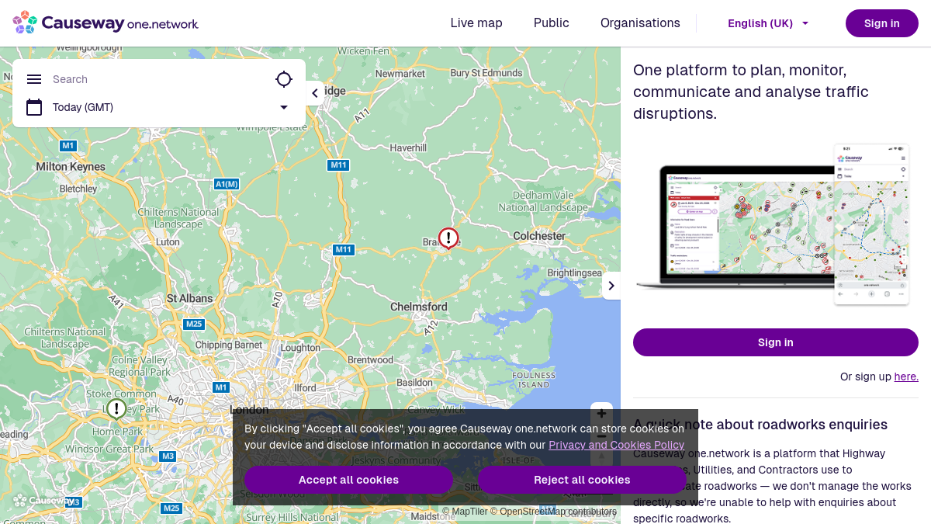The height and width of the screenshot is (524, 931).
Task: Click the right chevron on the map edge
Action: [611, 286]
